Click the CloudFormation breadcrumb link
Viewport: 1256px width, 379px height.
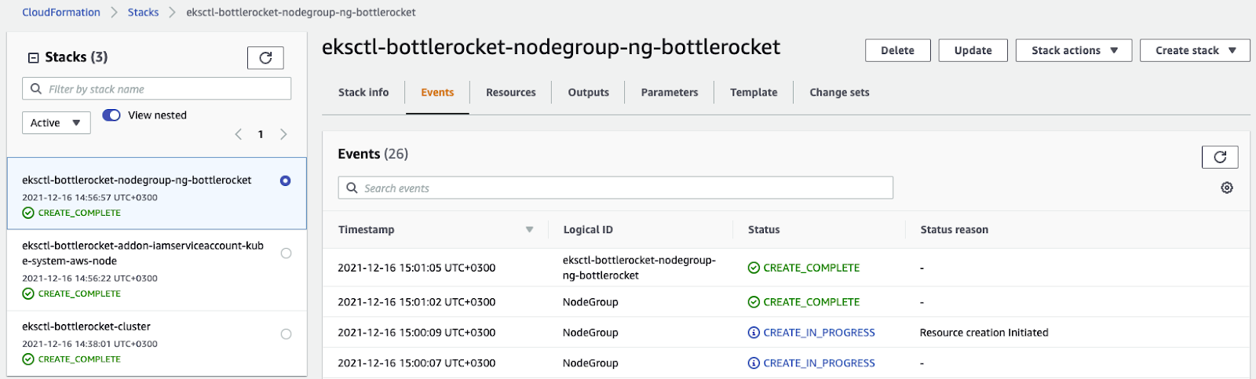click(61, 13)
